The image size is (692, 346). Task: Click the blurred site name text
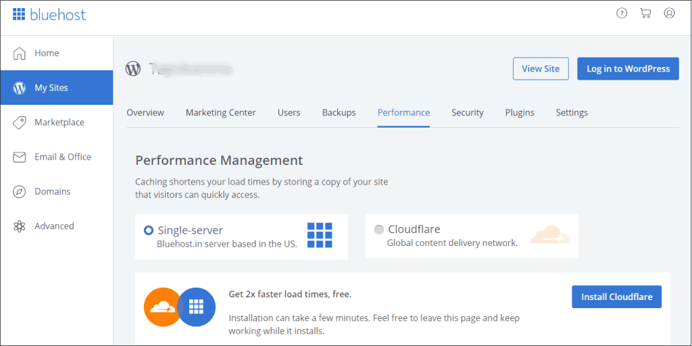click(191, 69)
